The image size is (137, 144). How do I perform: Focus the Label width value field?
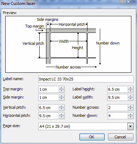coord(118,97)
